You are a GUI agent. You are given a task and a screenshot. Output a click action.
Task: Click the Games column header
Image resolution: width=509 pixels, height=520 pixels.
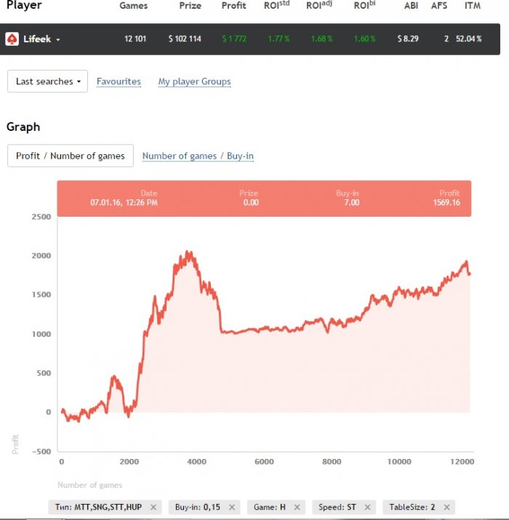click(133, 6)
